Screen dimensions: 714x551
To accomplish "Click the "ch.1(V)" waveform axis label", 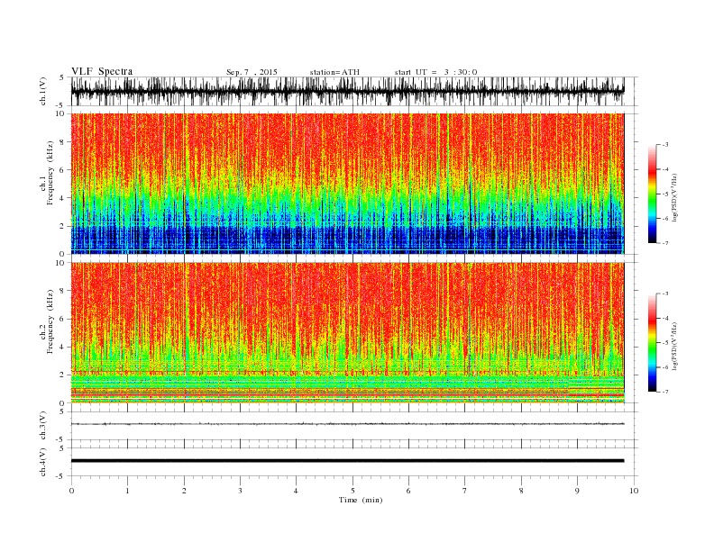I will [x=43, y=91].
